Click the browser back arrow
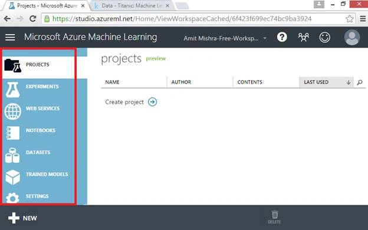This screenshot has height=230, width=368. [7, 19]
